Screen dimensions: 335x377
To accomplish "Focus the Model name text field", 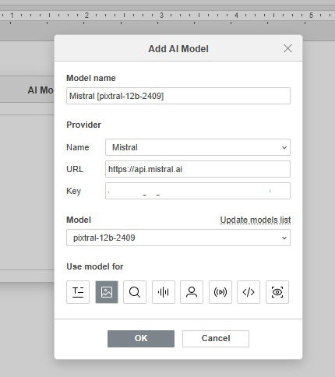I will pyautogui.click(x=178, y=96).
